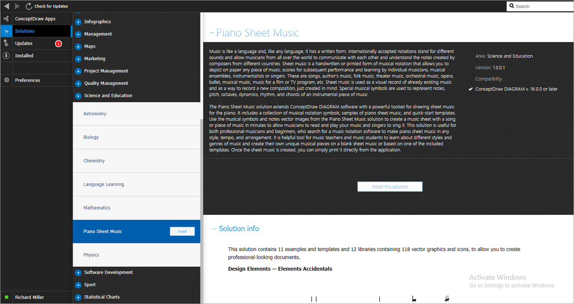Expand the Software Development category arrow

pos(78,272)
